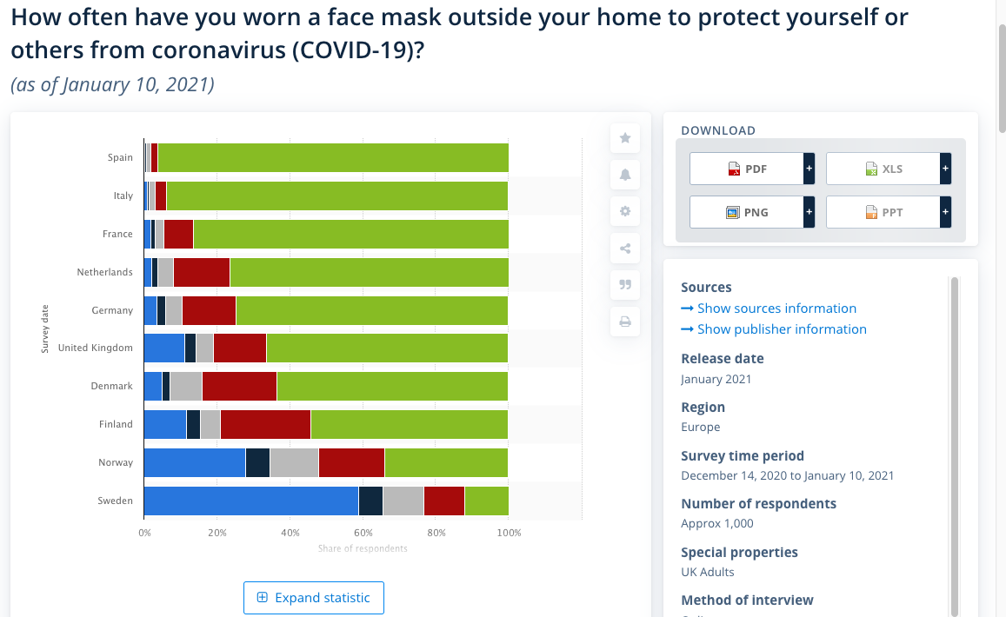
Task: Download the statistic as PPT
Action: 883,212
